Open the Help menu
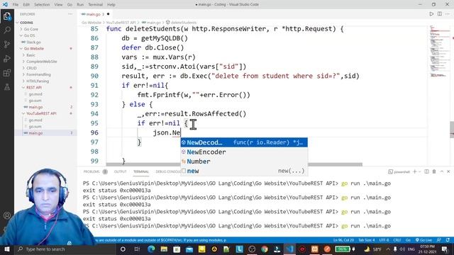Viewport: 454px width, 255px height. 111,5
